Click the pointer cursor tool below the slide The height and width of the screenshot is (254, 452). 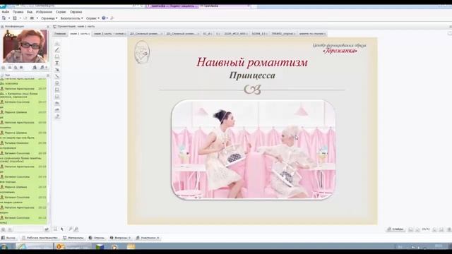pos(62,229)
